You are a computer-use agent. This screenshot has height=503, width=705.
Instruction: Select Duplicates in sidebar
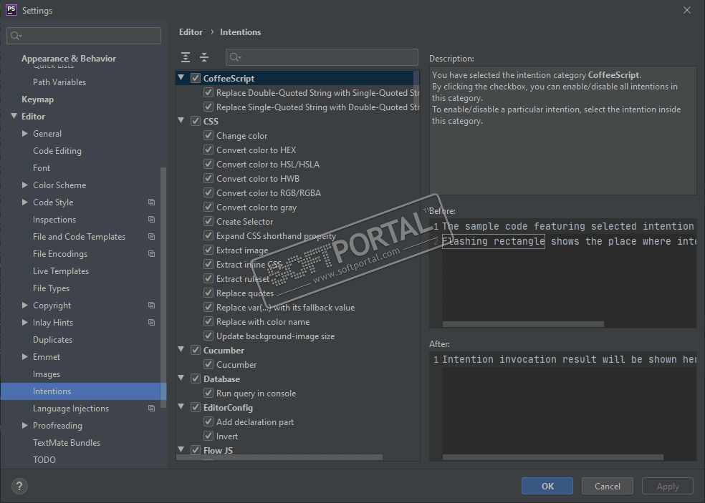(52, 340)
